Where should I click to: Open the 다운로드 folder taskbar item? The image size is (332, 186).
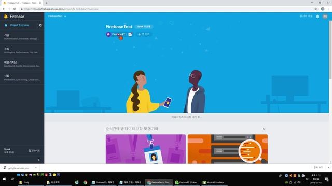click(59, 182)
